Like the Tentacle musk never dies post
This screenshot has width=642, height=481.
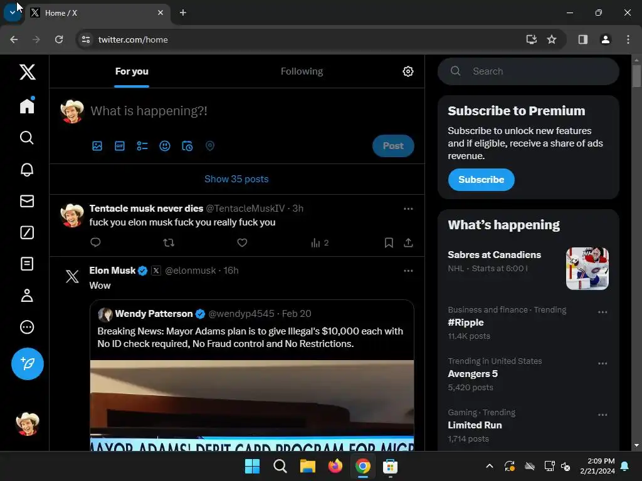[242, 243]
